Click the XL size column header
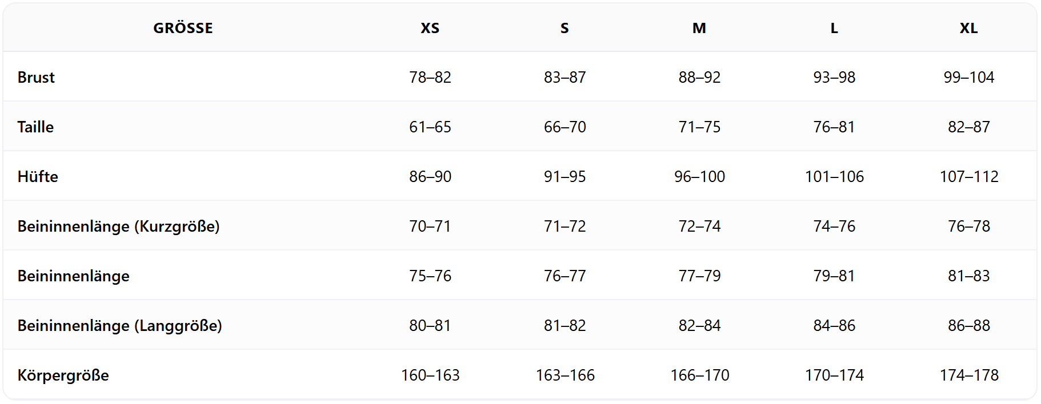This screenshot has height=404, width=1041. tap(968, 28)
